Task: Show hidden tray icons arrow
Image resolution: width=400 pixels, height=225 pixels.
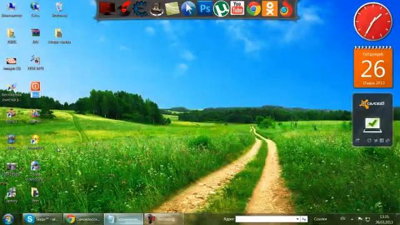Action: 352,219
